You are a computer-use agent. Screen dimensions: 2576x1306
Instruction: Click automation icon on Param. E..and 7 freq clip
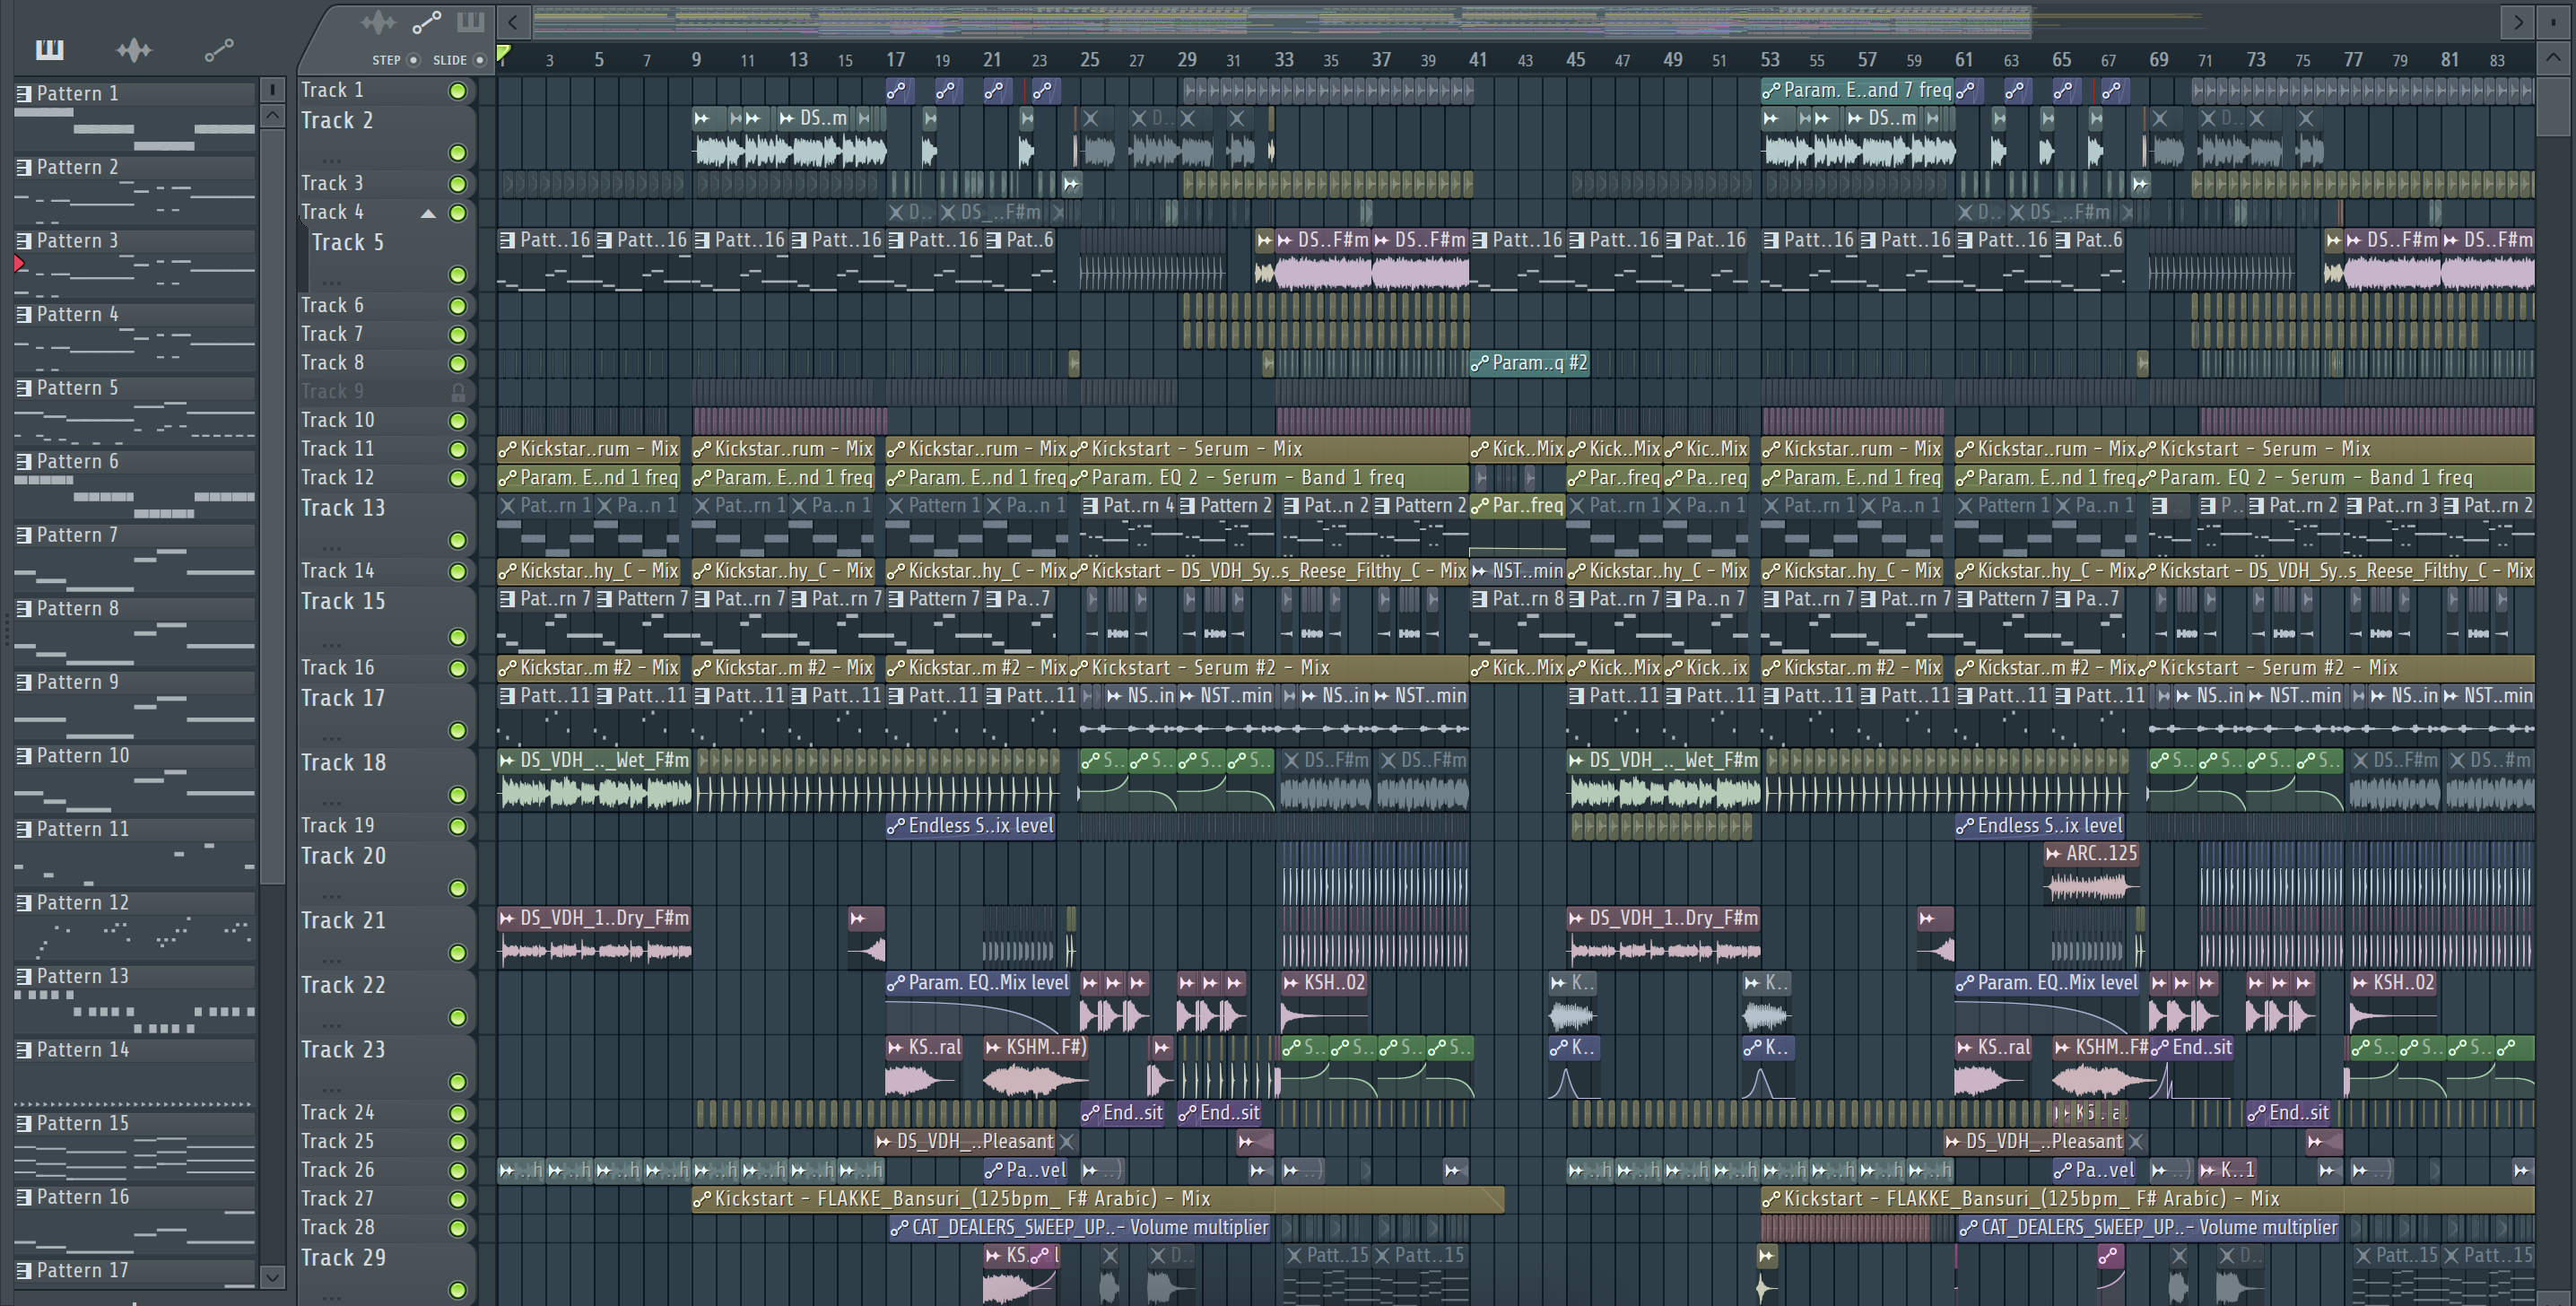[x=1771, y=90]
